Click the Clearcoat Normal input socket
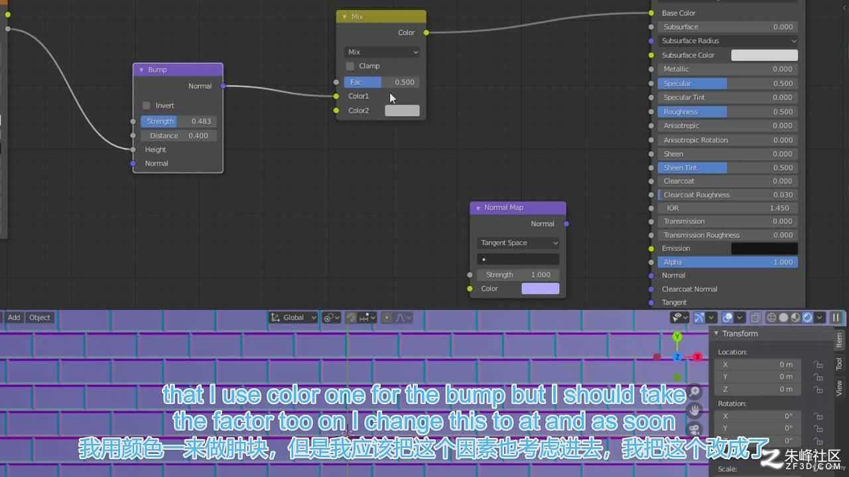Viewport: 849px width, 477px height. click(x=652, y=290)
